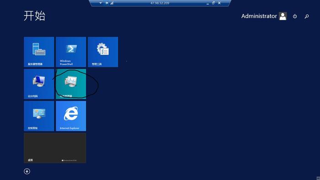Show all apps with the down arrow
This screenshot has width=320, height=180.
click(27, 171)
